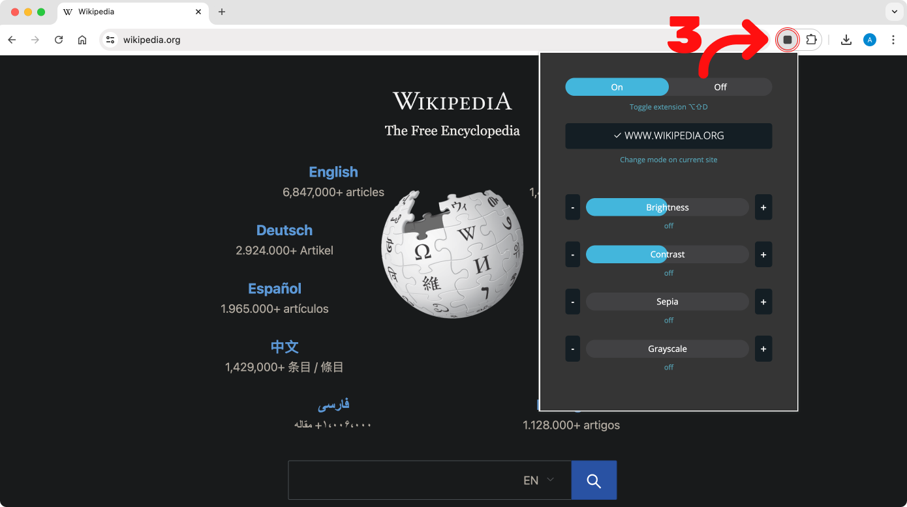Click '1.128.000+ artigos' text
The width and height of the screenshot is (907, 507).
571,425
